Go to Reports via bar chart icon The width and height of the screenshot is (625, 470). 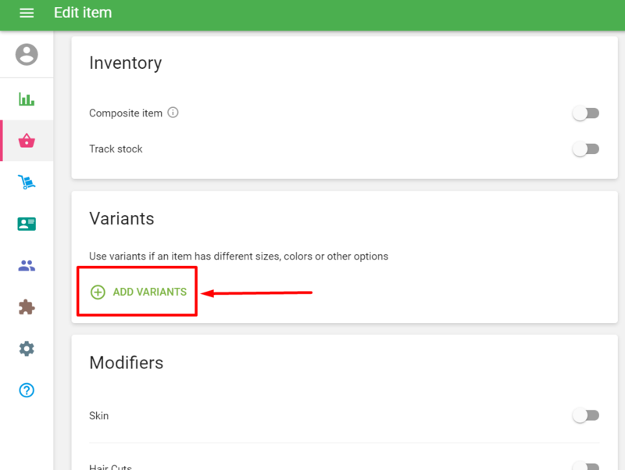click(x=27, y=99)
